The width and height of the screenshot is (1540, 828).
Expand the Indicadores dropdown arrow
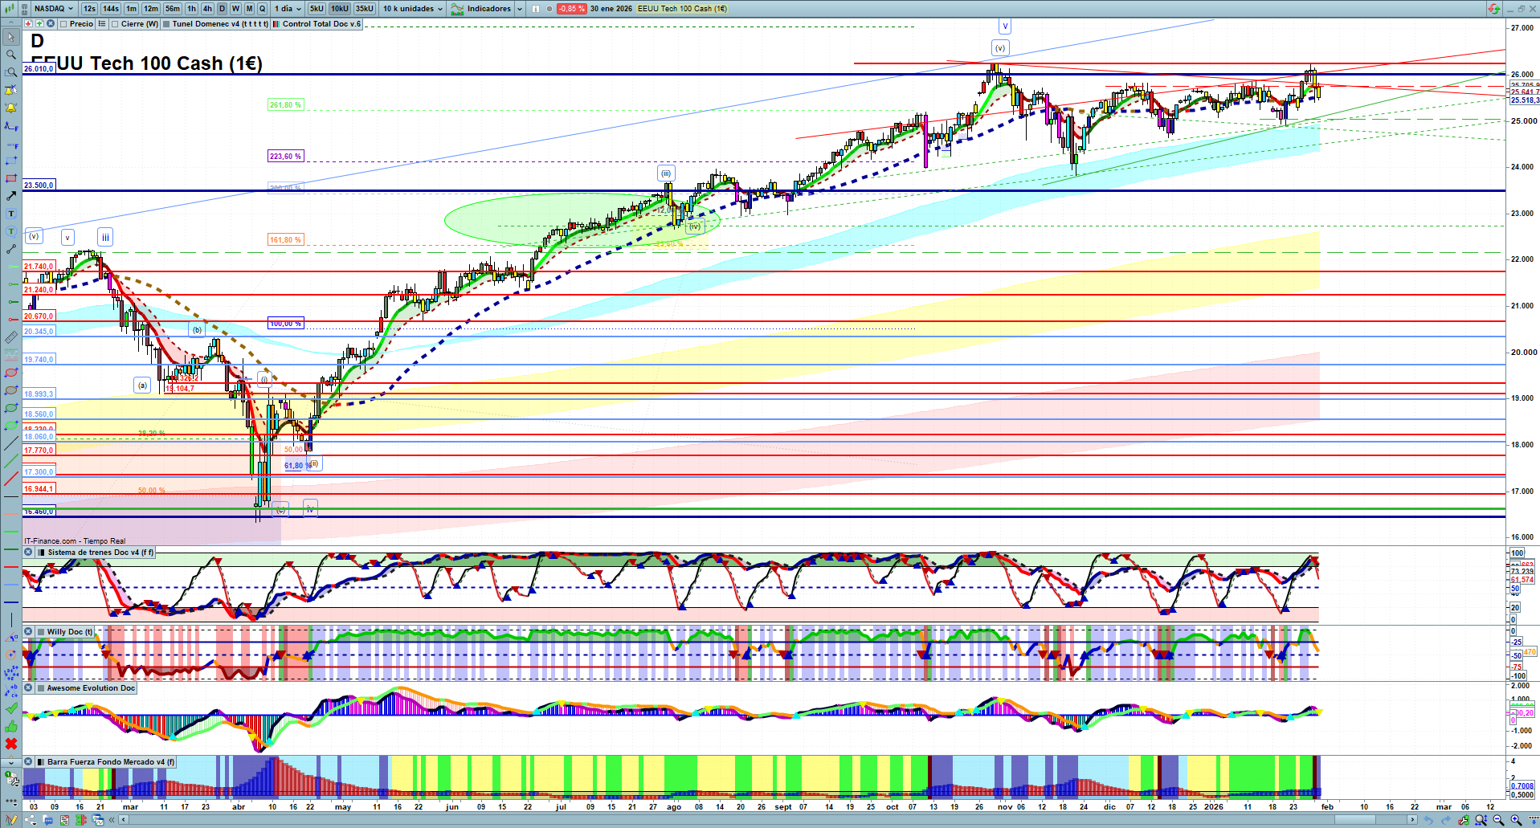[520, 9]
